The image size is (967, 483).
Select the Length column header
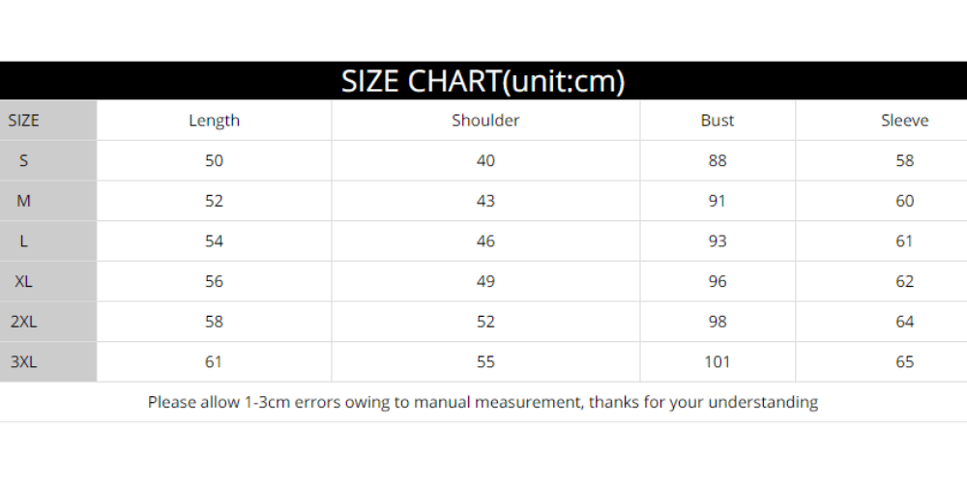[214, 121]
